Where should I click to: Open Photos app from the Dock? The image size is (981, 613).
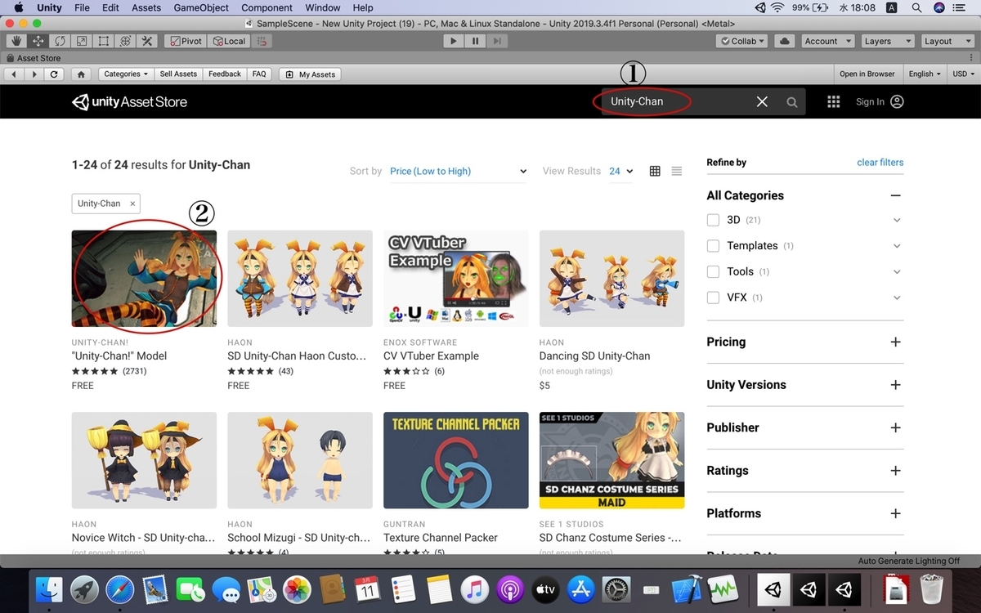[296, 589]
